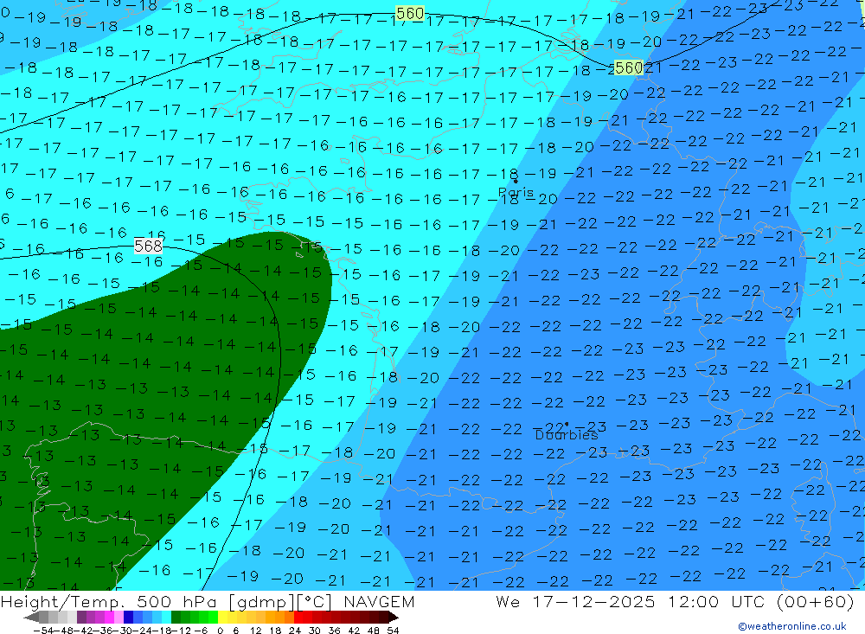The height and width of the screenshot is (634, 865).
Task: Click the weatheronline.co.uk copyright link
Action: (x=791, y=626)
